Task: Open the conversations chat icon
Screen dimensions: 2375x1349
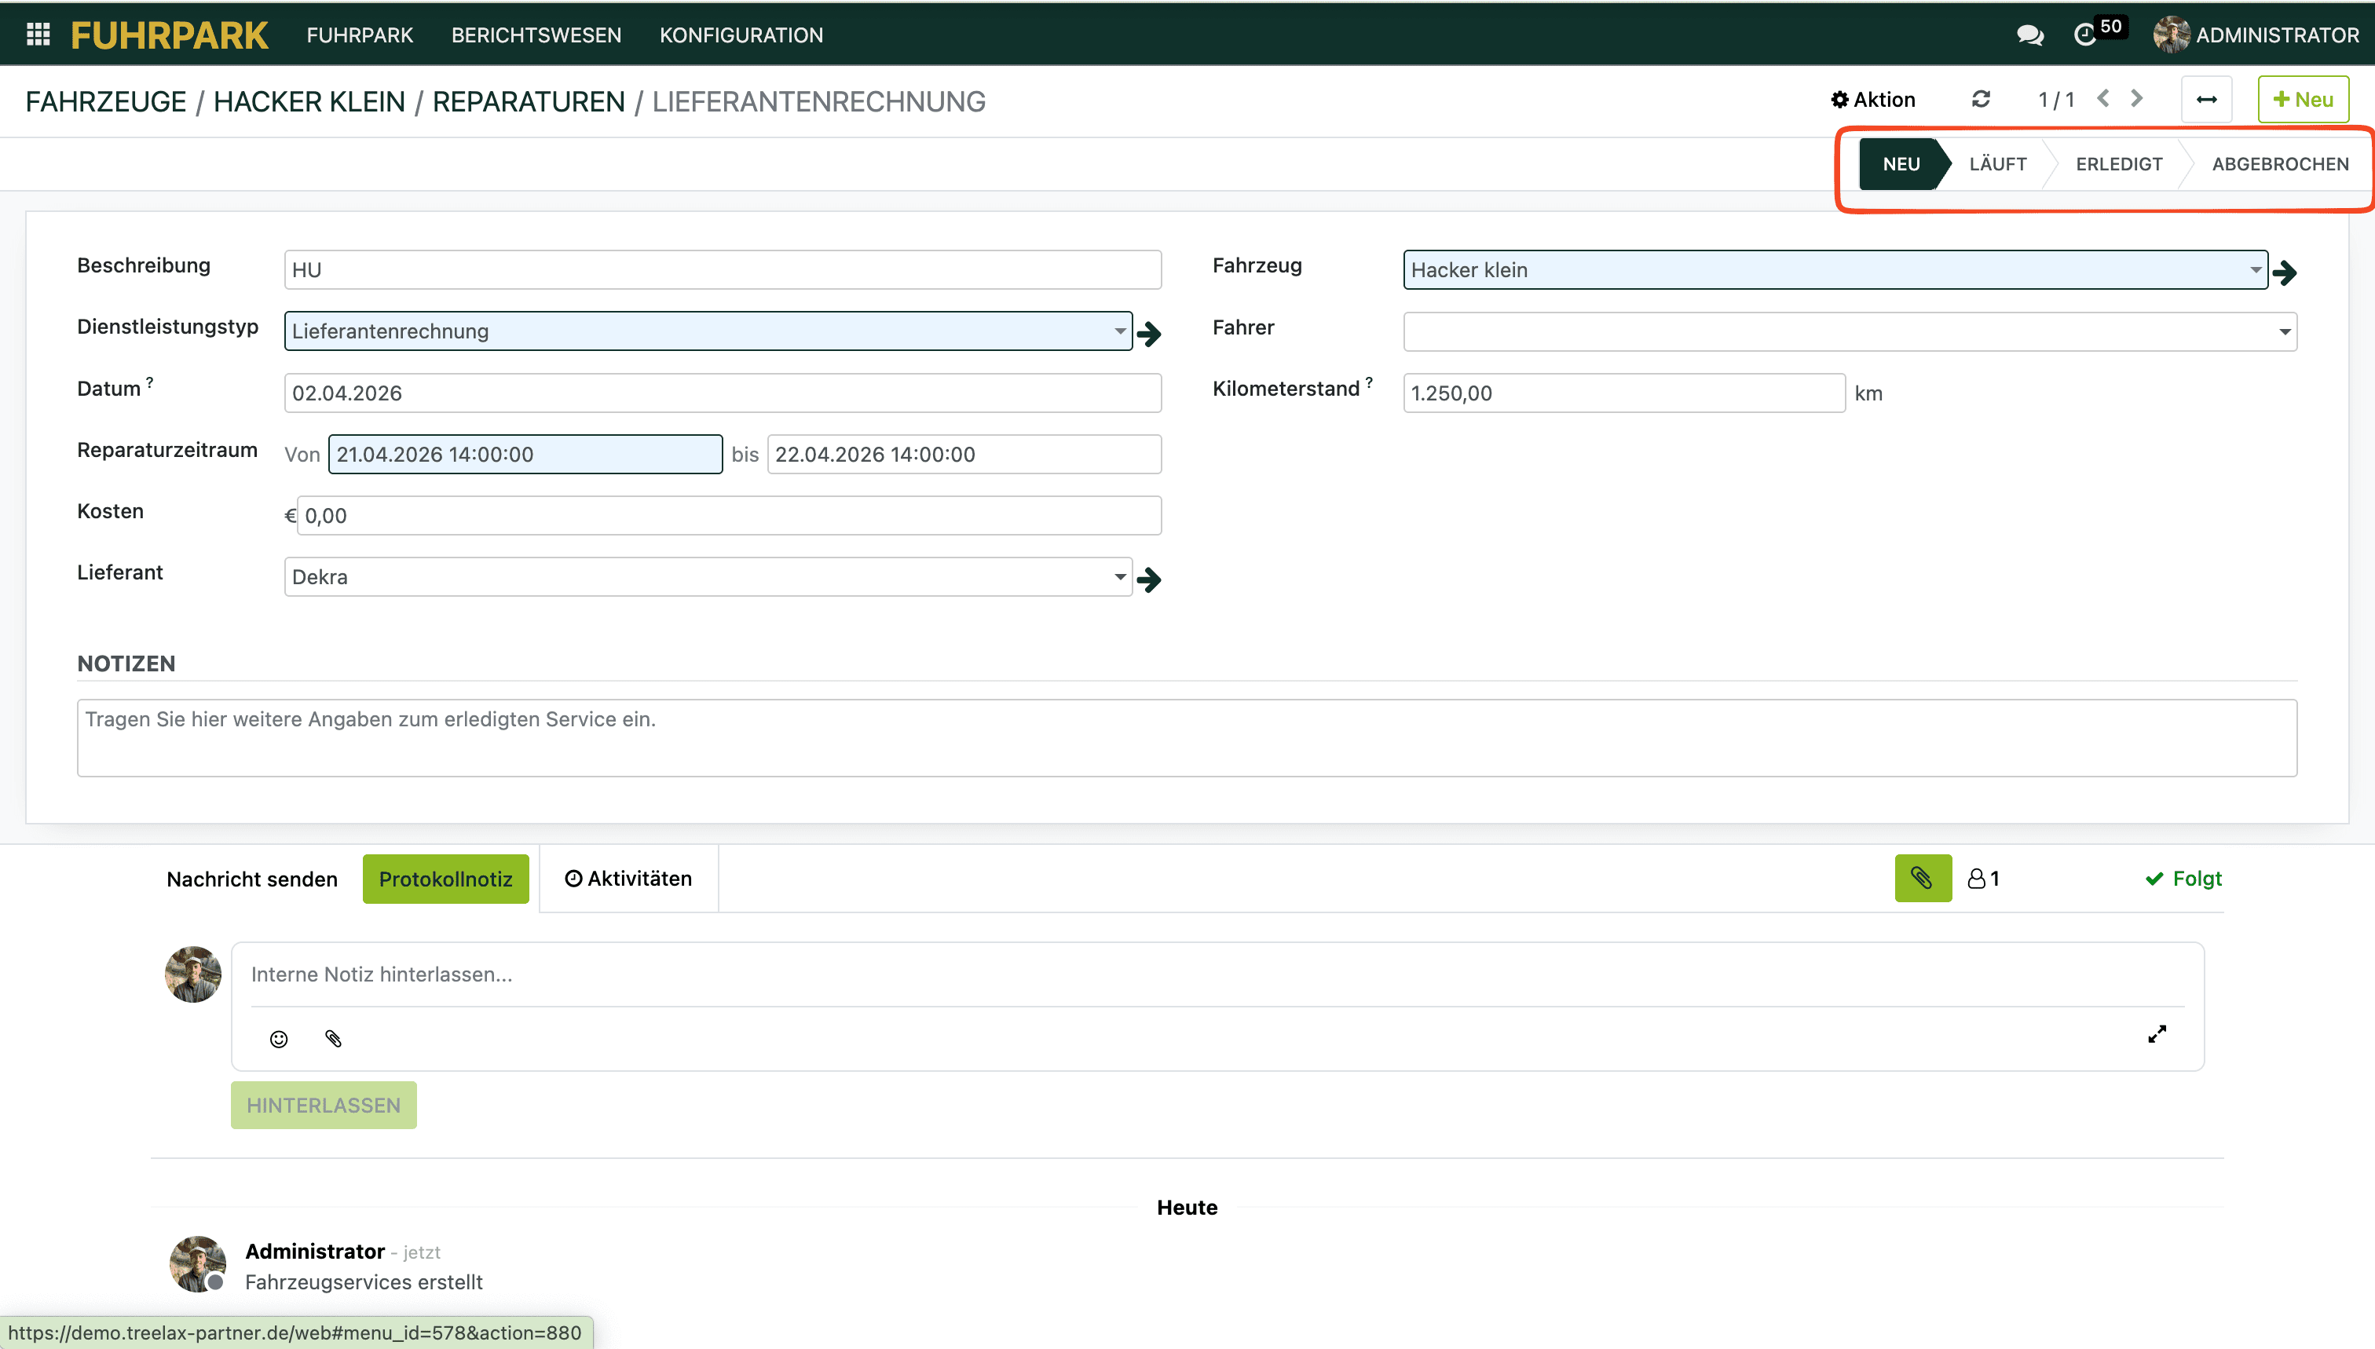Action: pyautogui.click(x=2029, y=35)
